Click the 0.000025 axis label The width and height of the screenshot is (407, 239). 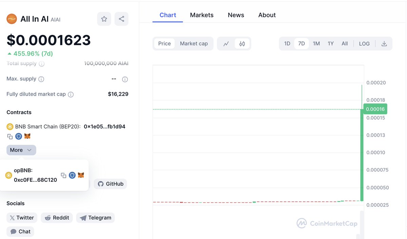point(377,205)
